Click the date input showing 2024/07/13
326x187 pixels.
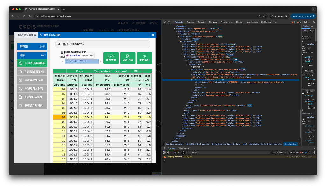tap(82, 61)
